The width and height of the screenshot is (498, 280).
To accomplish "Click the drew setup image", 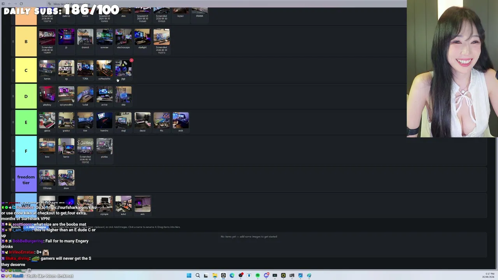I will tap(66, 178).
